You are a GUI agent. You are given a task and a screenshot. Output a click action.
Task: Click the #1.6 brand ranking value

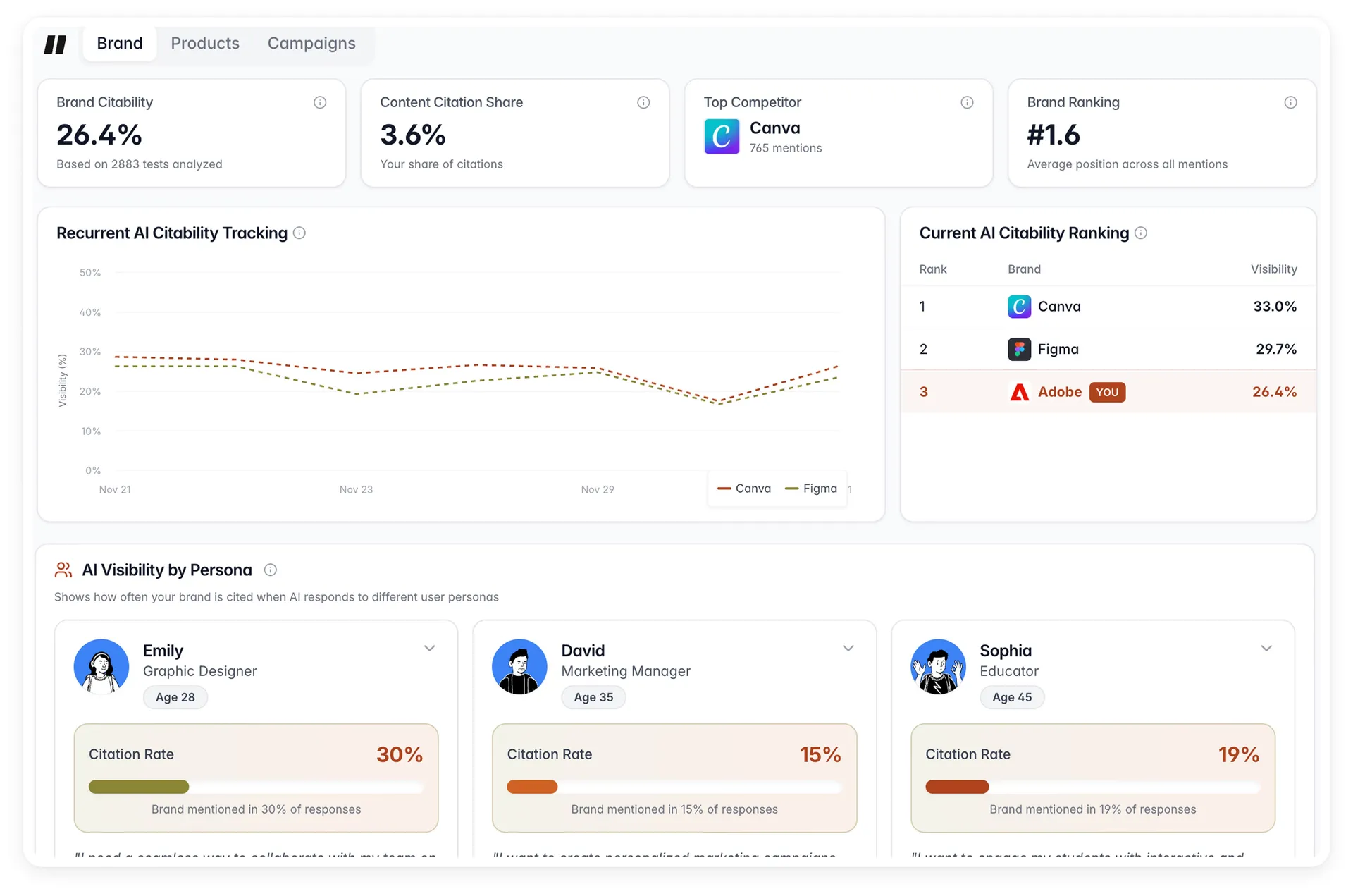1054,135
